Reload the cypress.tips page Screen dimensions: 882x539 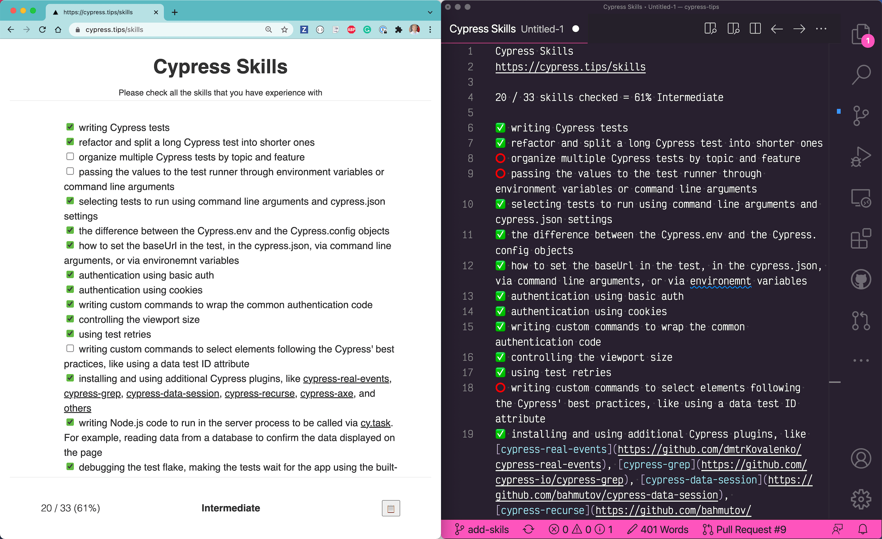coord(42,30)
